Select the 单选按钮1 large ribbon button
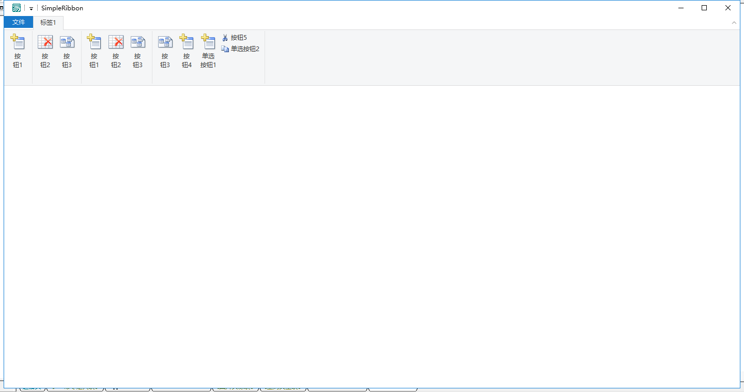Screen dimensions: 744x392 (x=208, y=52)
